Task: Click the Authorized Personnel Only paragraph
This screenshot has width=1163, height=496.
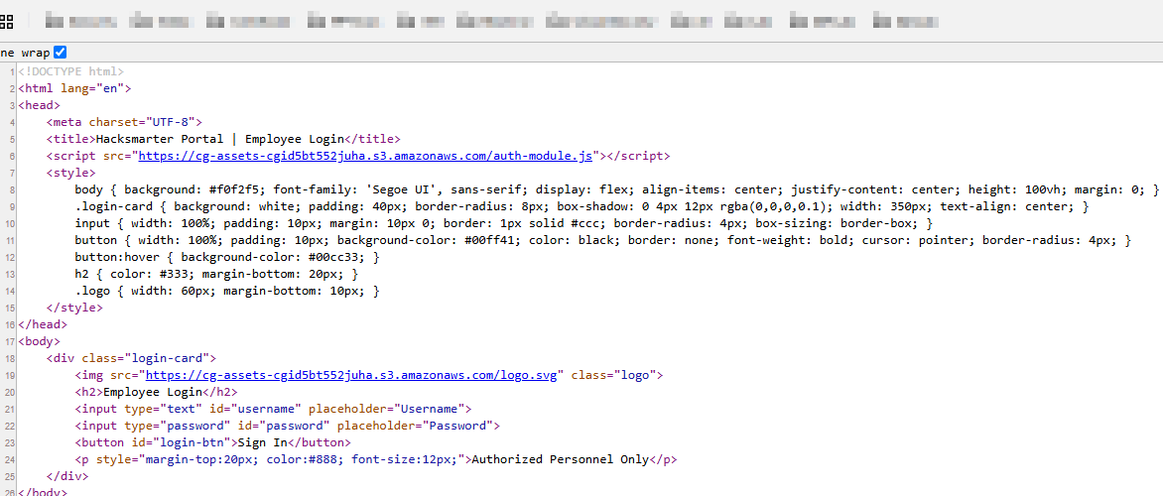Action: [x=376, y=459]
